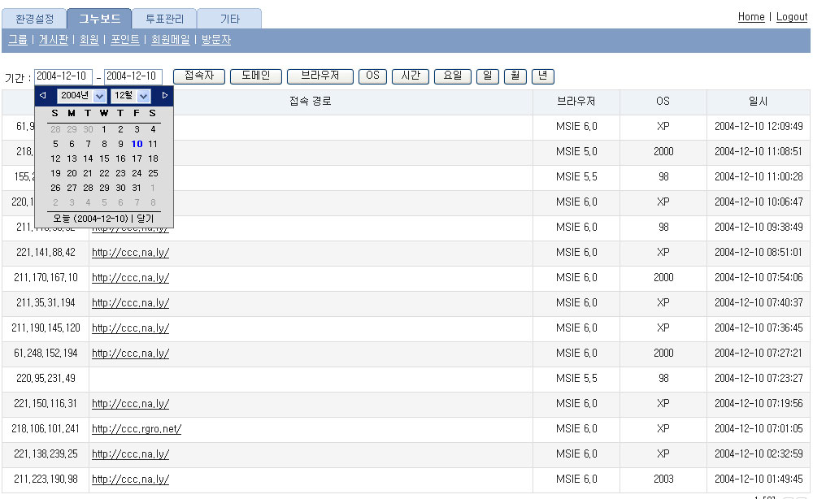Click the Logout link

click(791, 17)
